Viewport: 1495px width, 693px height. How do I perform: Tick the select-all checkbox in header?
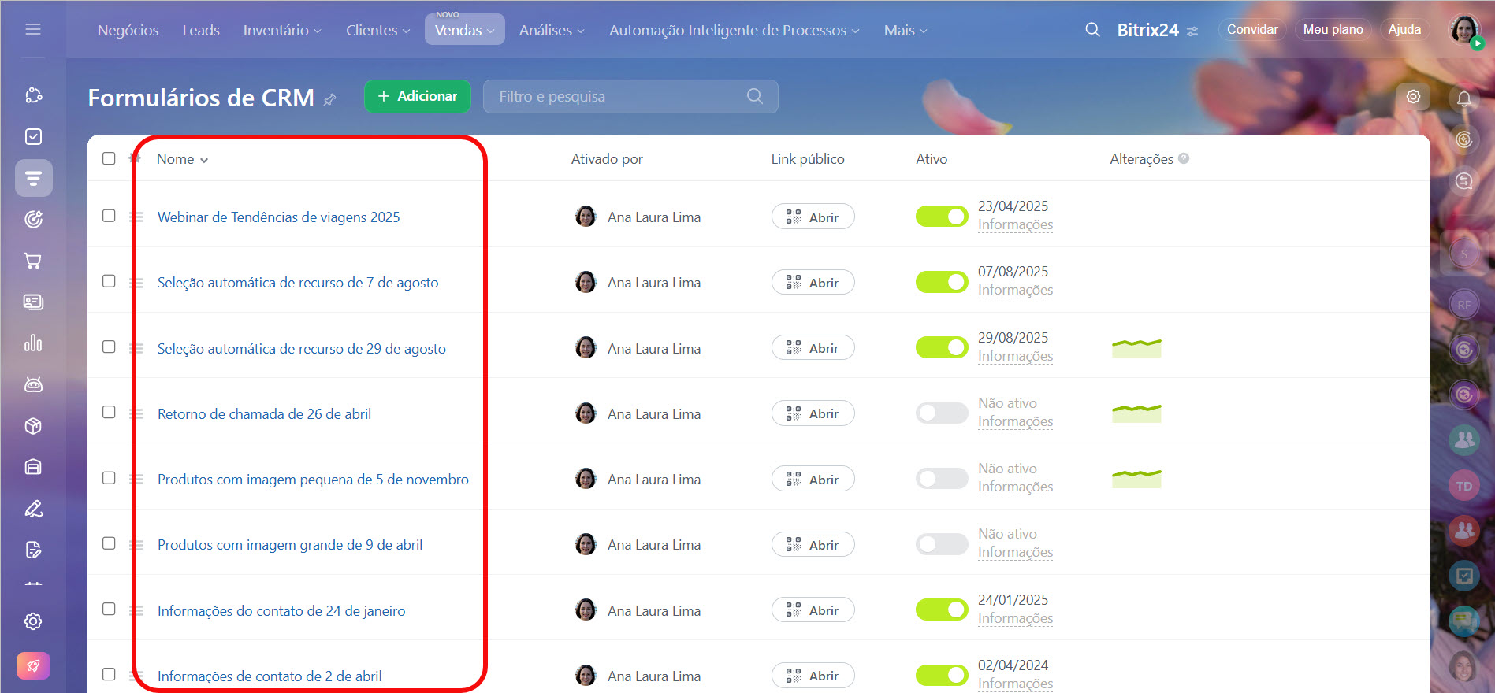click(x=109, y=158)
